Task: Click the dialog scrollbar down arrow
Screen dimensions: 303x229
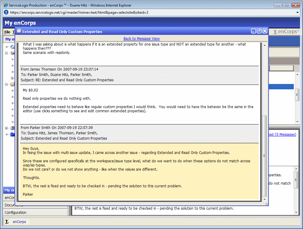Action: click(265, 199)
